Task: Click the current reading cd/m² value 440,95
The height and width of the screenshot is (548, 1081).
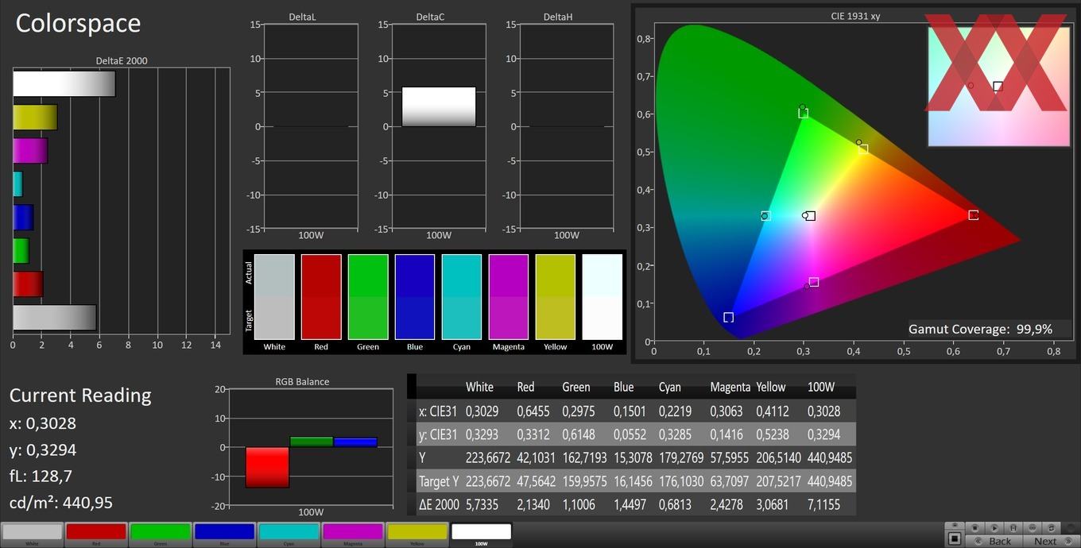Action: pos(61,503)
